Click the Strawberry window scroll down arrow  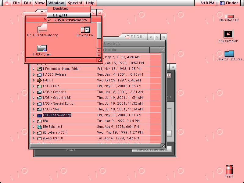pyautogui.click(x=99, y=55)
